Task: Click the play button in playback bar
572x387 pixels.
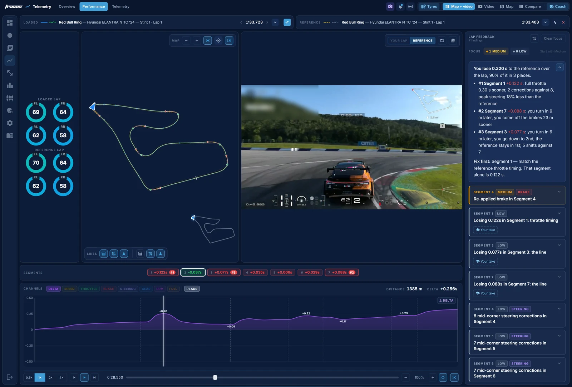Action: (84, 377)
